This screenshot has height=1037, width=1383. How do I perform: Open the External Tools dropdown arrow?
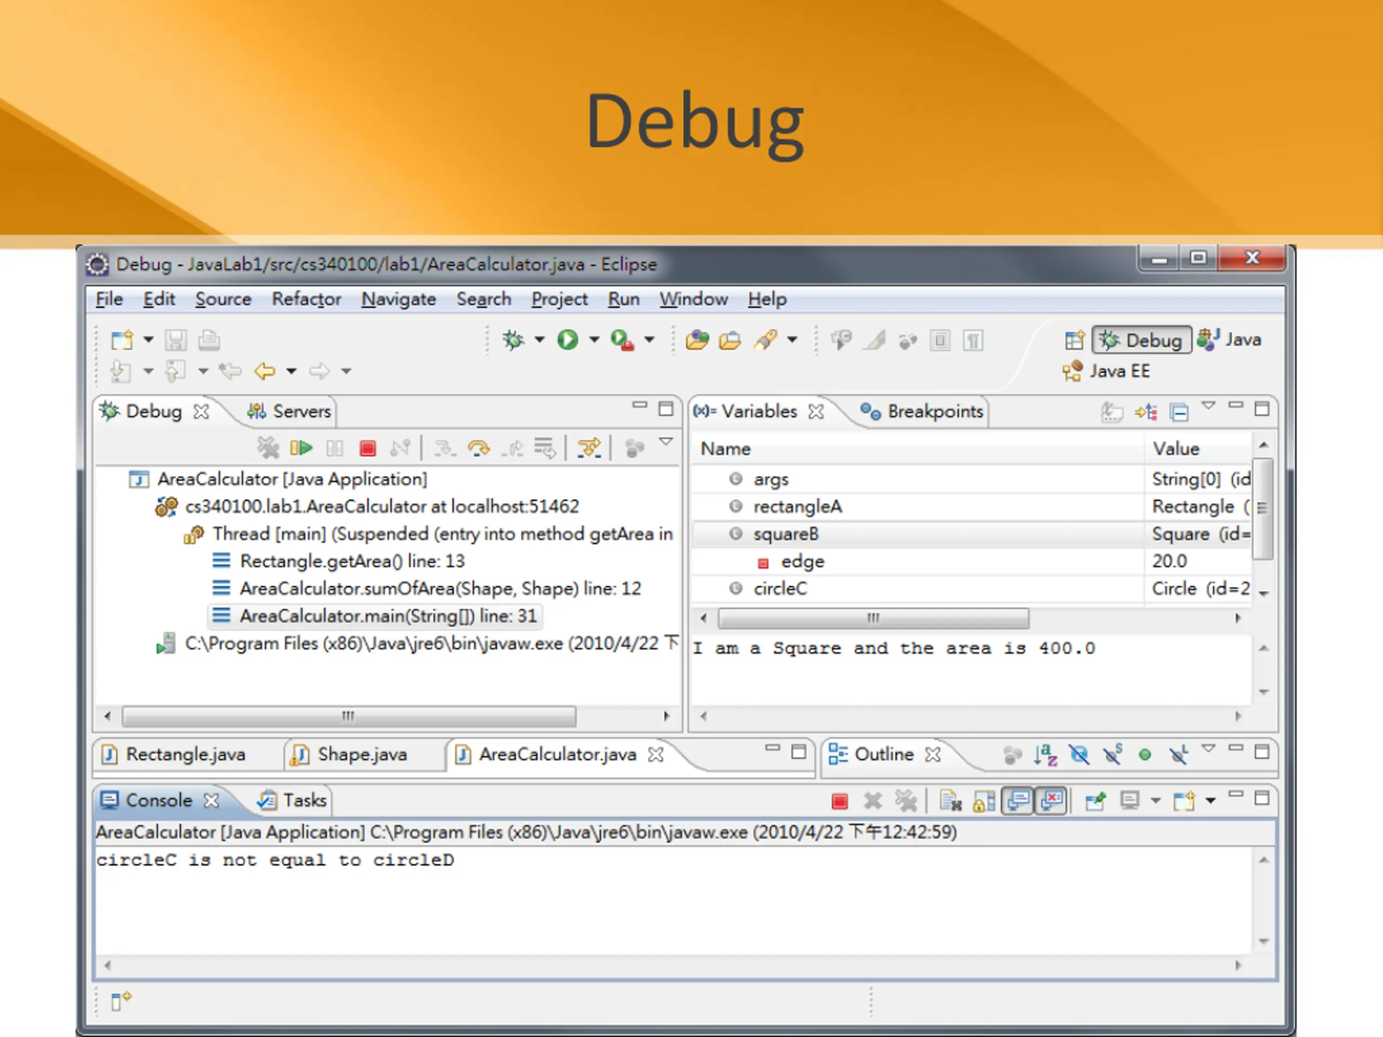click(x=649, y=339)
